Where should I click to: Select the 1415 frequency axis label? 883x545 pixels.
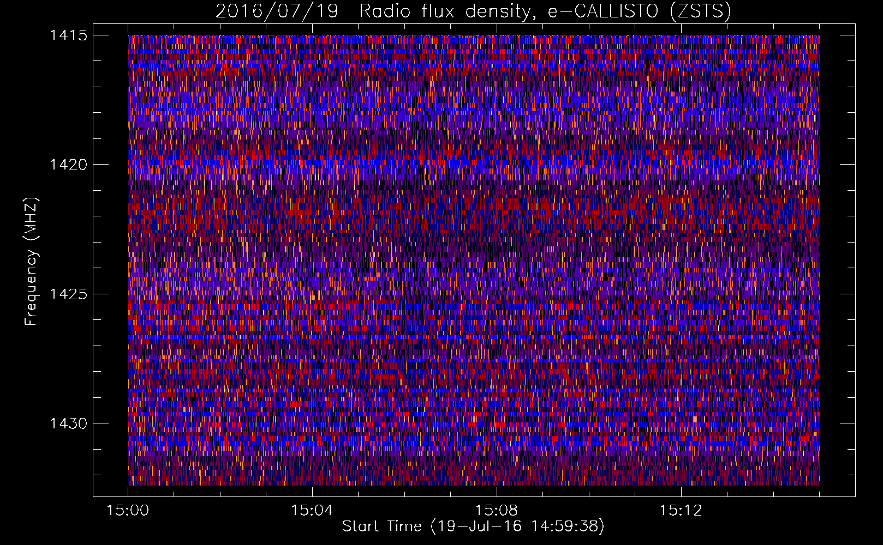[x=68, y=35]
